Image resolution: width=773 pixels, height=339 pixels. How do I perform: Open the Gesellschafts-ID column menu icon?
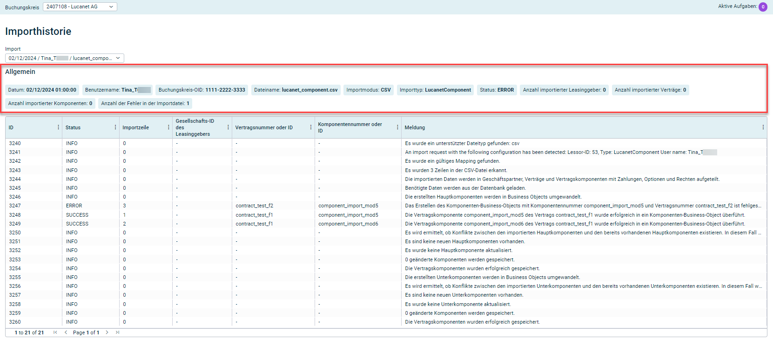(228, 127)
